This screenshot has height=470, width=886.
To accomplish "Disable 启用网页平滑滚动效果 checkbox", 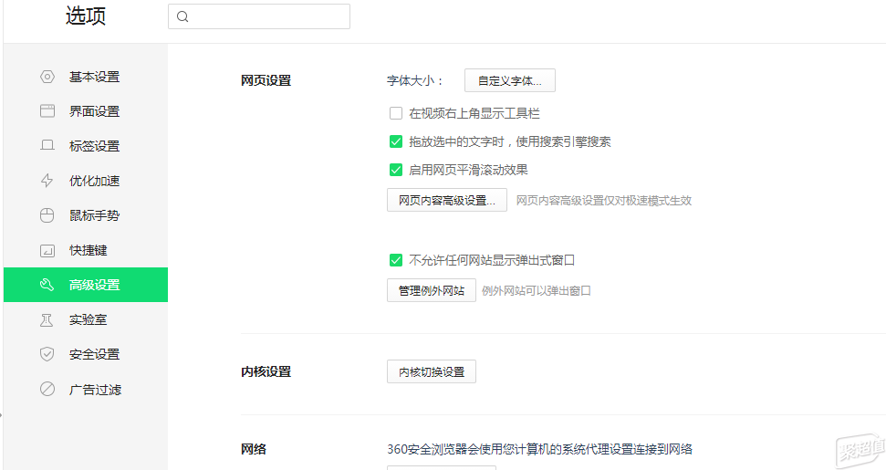I will (x=396, y=170).
